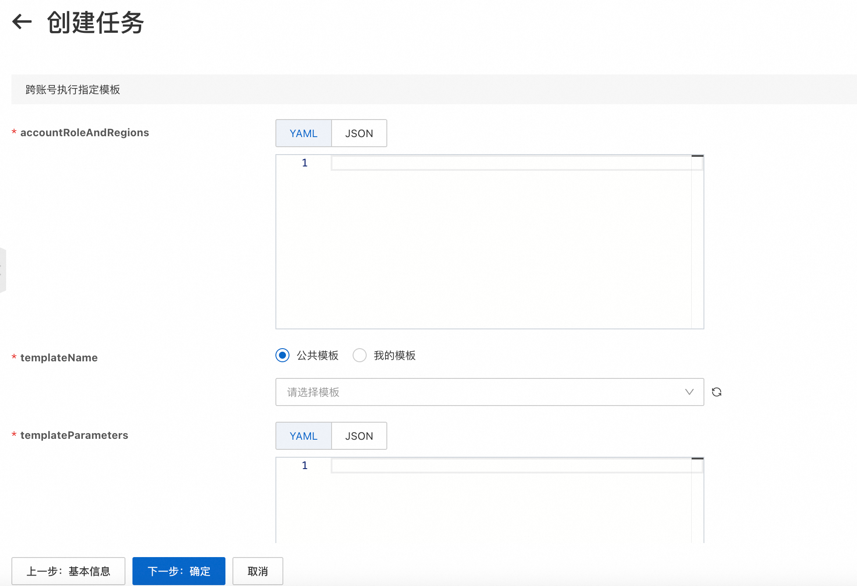Switch templateParameters editor to JSON tab
The image size is (857, 586).
(359, 436)
